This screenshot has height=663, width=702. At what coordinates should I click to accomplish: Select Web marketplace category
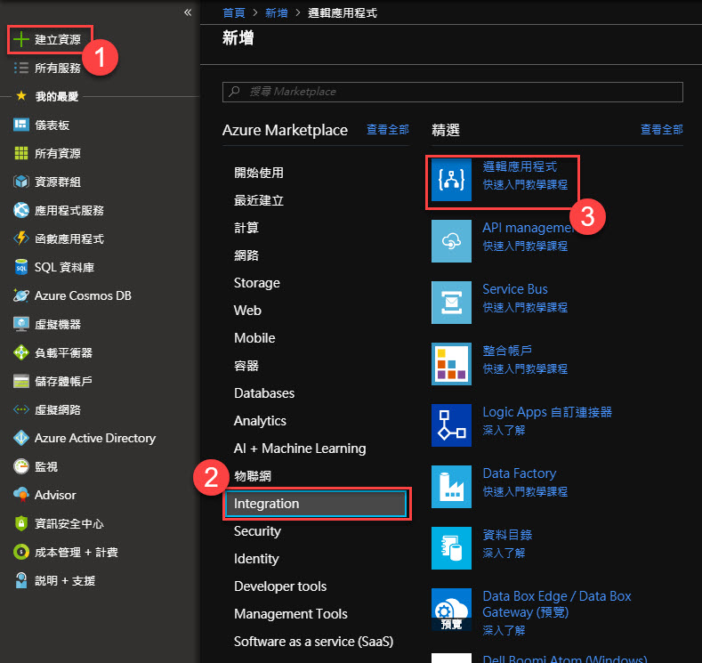247,311
